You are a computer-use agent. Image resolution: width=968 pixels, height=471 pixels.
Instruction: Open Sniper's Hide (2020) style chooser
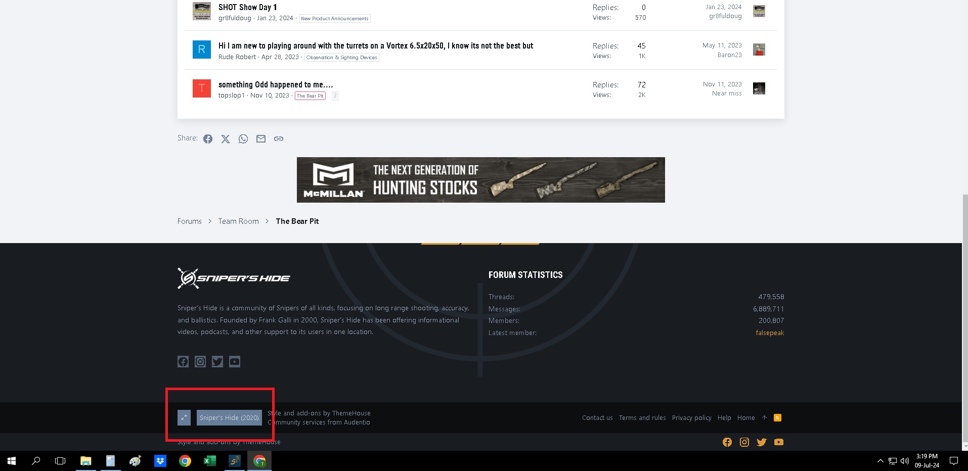(229, 417)
